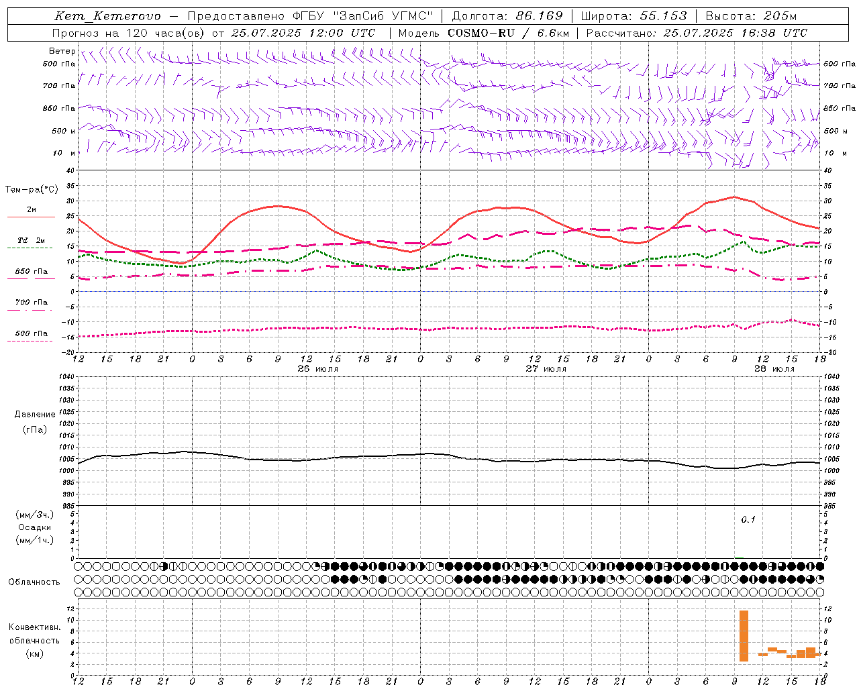Image resolution: width=859 pixels, height=687 pixels.
Task: Click the 'Конвективн.' convective cloud label
Action: click(35, 627)
